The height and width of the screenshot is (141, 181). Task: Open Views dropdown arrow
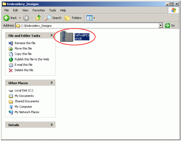[x=94, y=18]
